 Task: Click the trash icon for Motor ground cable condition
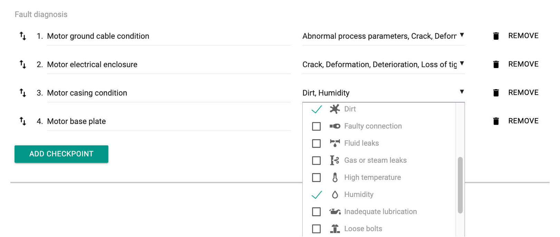coord(496,36)
